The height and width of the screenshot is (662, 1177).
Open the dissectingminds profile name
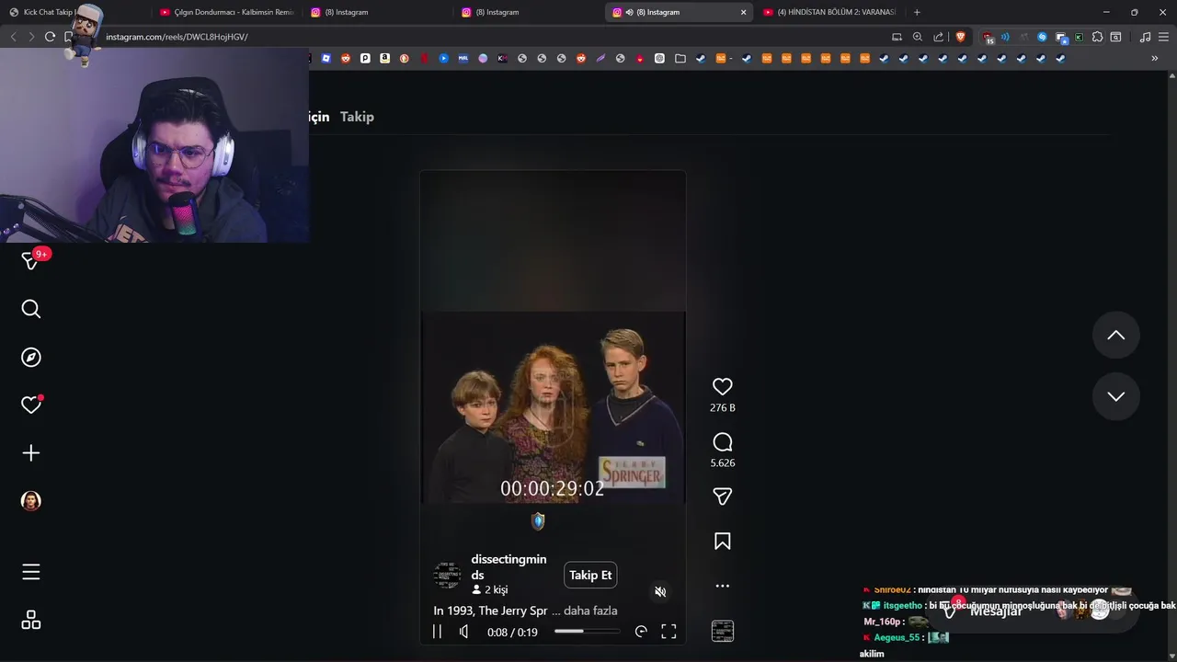509,567
